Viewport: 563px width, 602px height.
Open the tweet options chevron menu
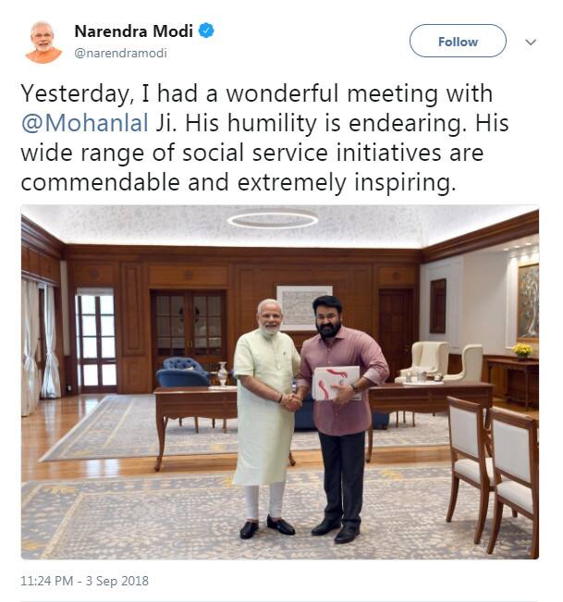tap(531, 42)
